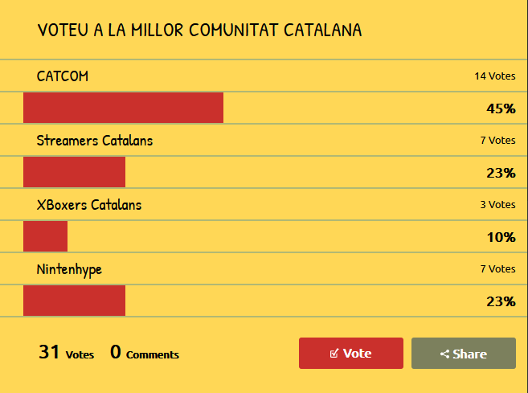Click the checkmark icon on Vote
The image size is (528, 393).
click(334, 354)
